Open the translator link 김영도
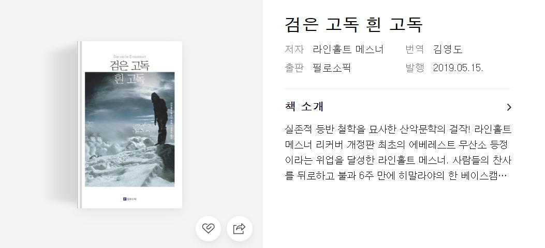Screen dimensions: 545x248 coord(448,49)
